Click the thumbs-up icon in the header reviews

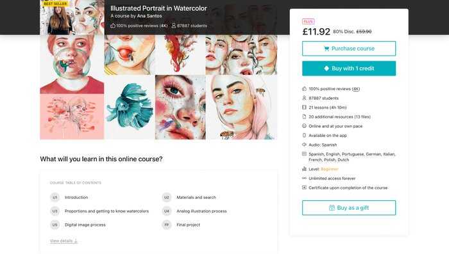(x=113, y=26)
